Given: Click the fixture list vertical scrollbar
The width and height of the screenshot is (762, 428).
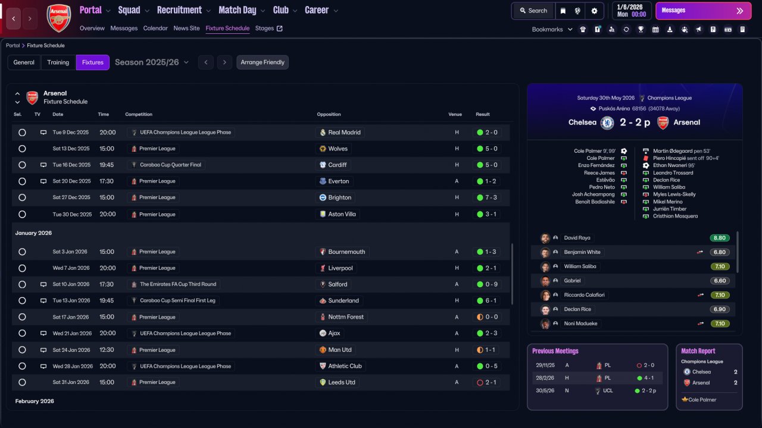Looking at the screenshot, I should [x=511, y=273].
